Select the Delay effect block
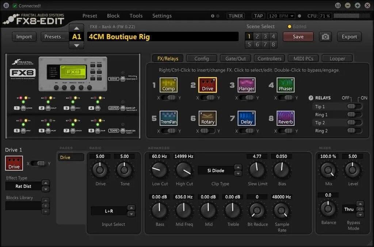Image resolution: width=374 pixels, height=247 pixels. click(247, 118)
